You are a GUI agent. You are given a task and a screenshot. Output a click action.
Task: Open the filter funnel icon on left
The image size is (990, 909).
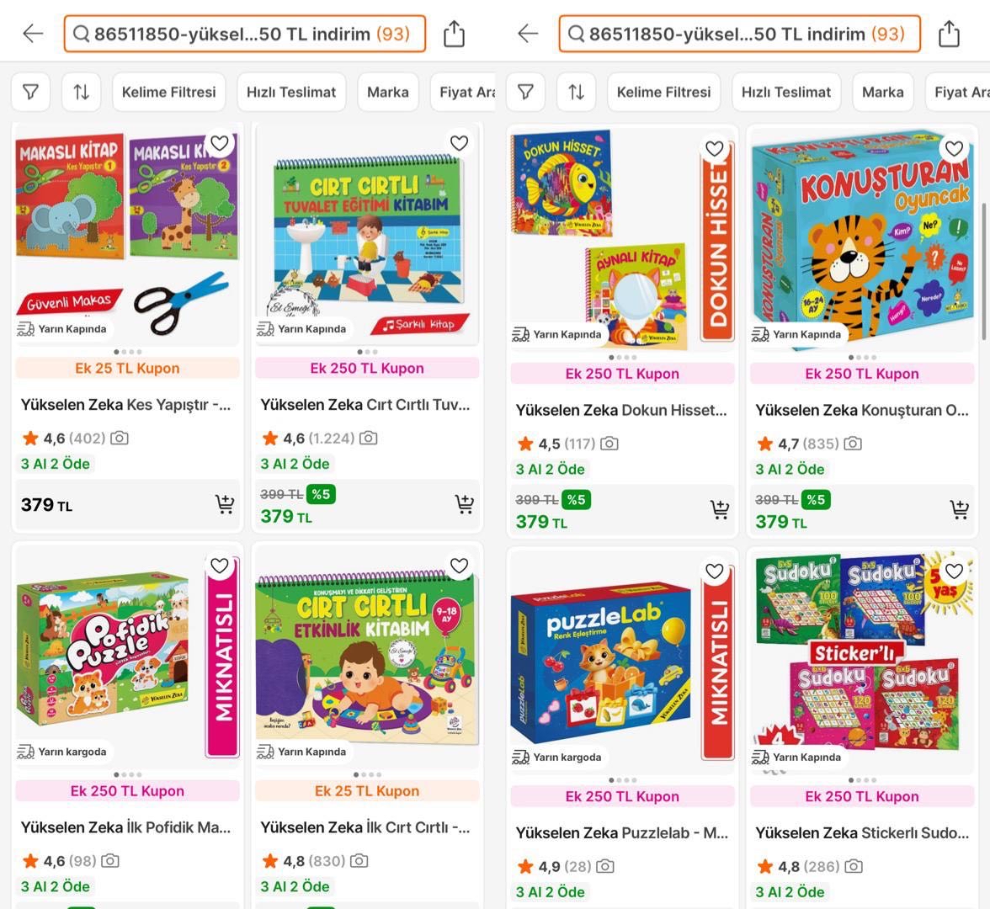coord(30,93)
